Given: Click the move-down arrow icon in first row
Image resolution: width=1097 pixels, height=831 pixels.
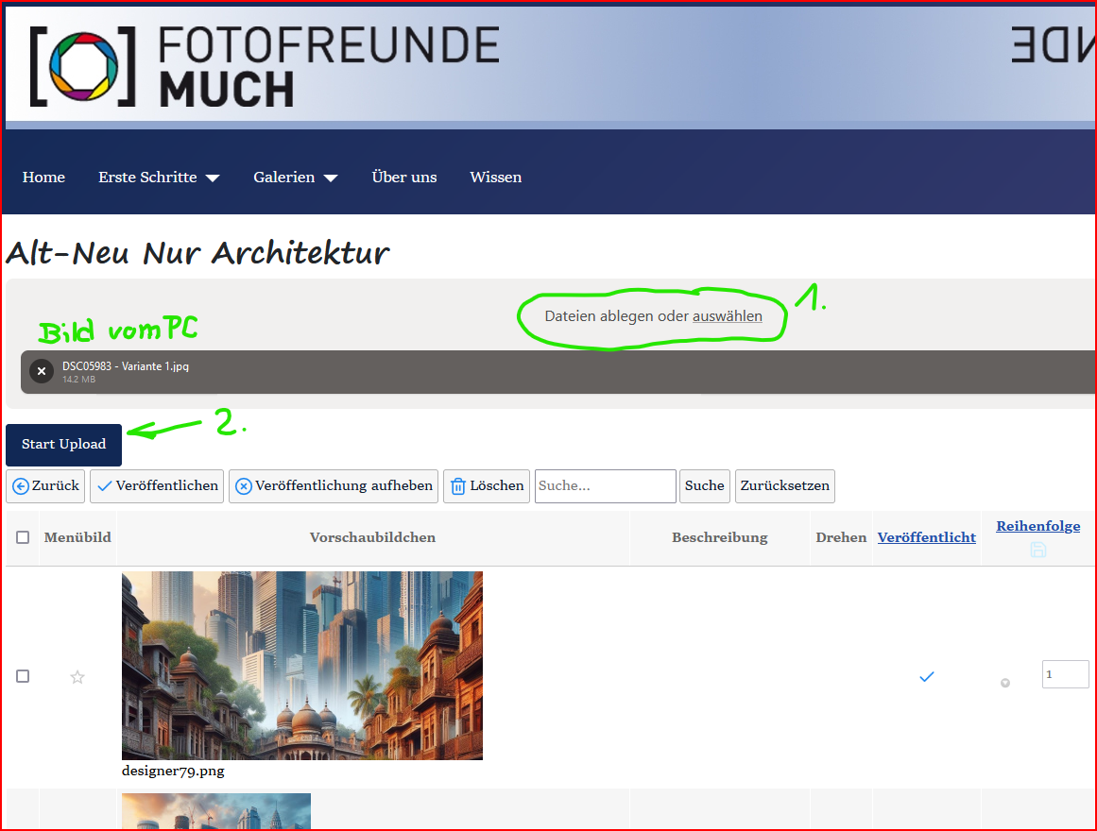Looking at the screenshot, I should pos(1005,683).
